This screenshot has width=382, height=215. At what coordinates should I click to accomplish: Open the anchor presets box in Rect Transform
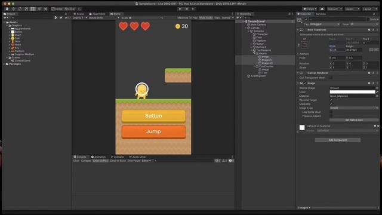coord(304,45)
